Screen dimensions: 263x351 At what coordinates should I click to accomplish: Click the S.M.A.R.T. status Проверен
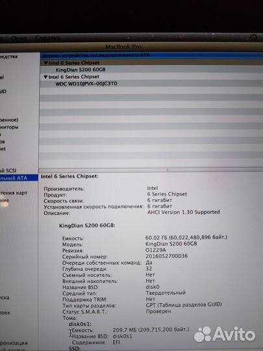click(158, 311)
